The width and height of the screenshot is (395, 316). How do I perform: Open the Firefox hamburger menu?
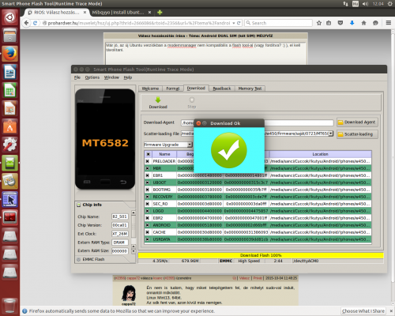[x=389, y=23]
